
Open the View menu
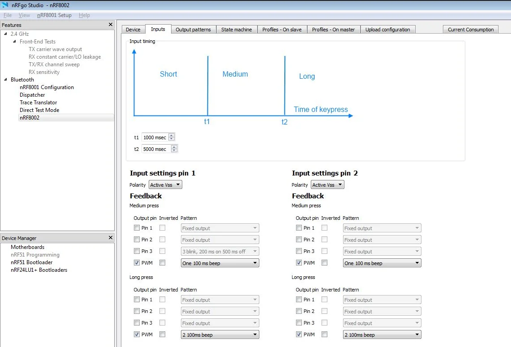[24, 15]
